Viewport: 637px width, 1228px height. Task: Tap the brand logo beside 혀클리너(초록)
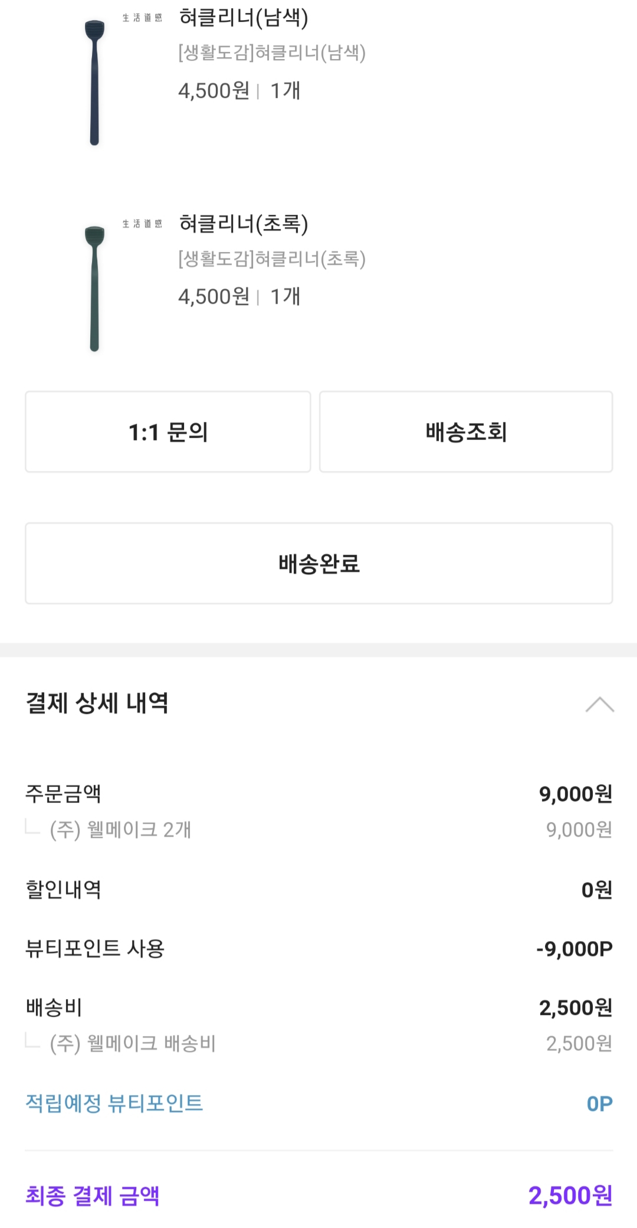click(142, 224)
